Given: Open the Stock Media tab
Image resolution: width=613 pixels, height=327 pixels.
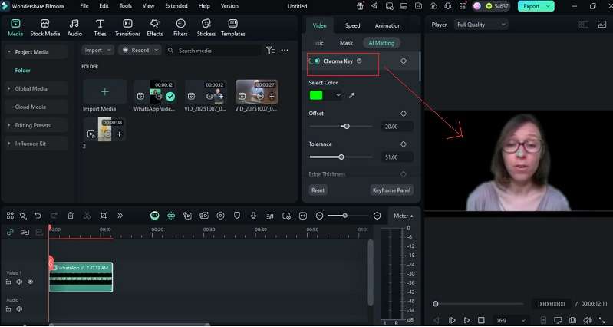Looking at the screenshot, I should (x=45, y=28).
